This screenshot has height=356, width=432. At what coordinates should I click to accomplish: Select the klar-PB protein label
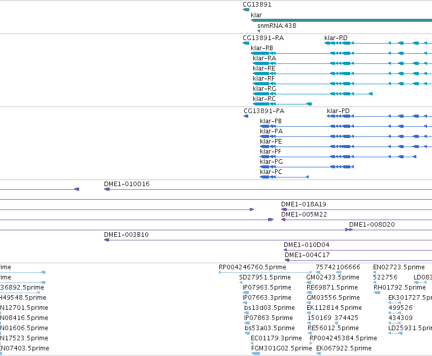(271, 121)
